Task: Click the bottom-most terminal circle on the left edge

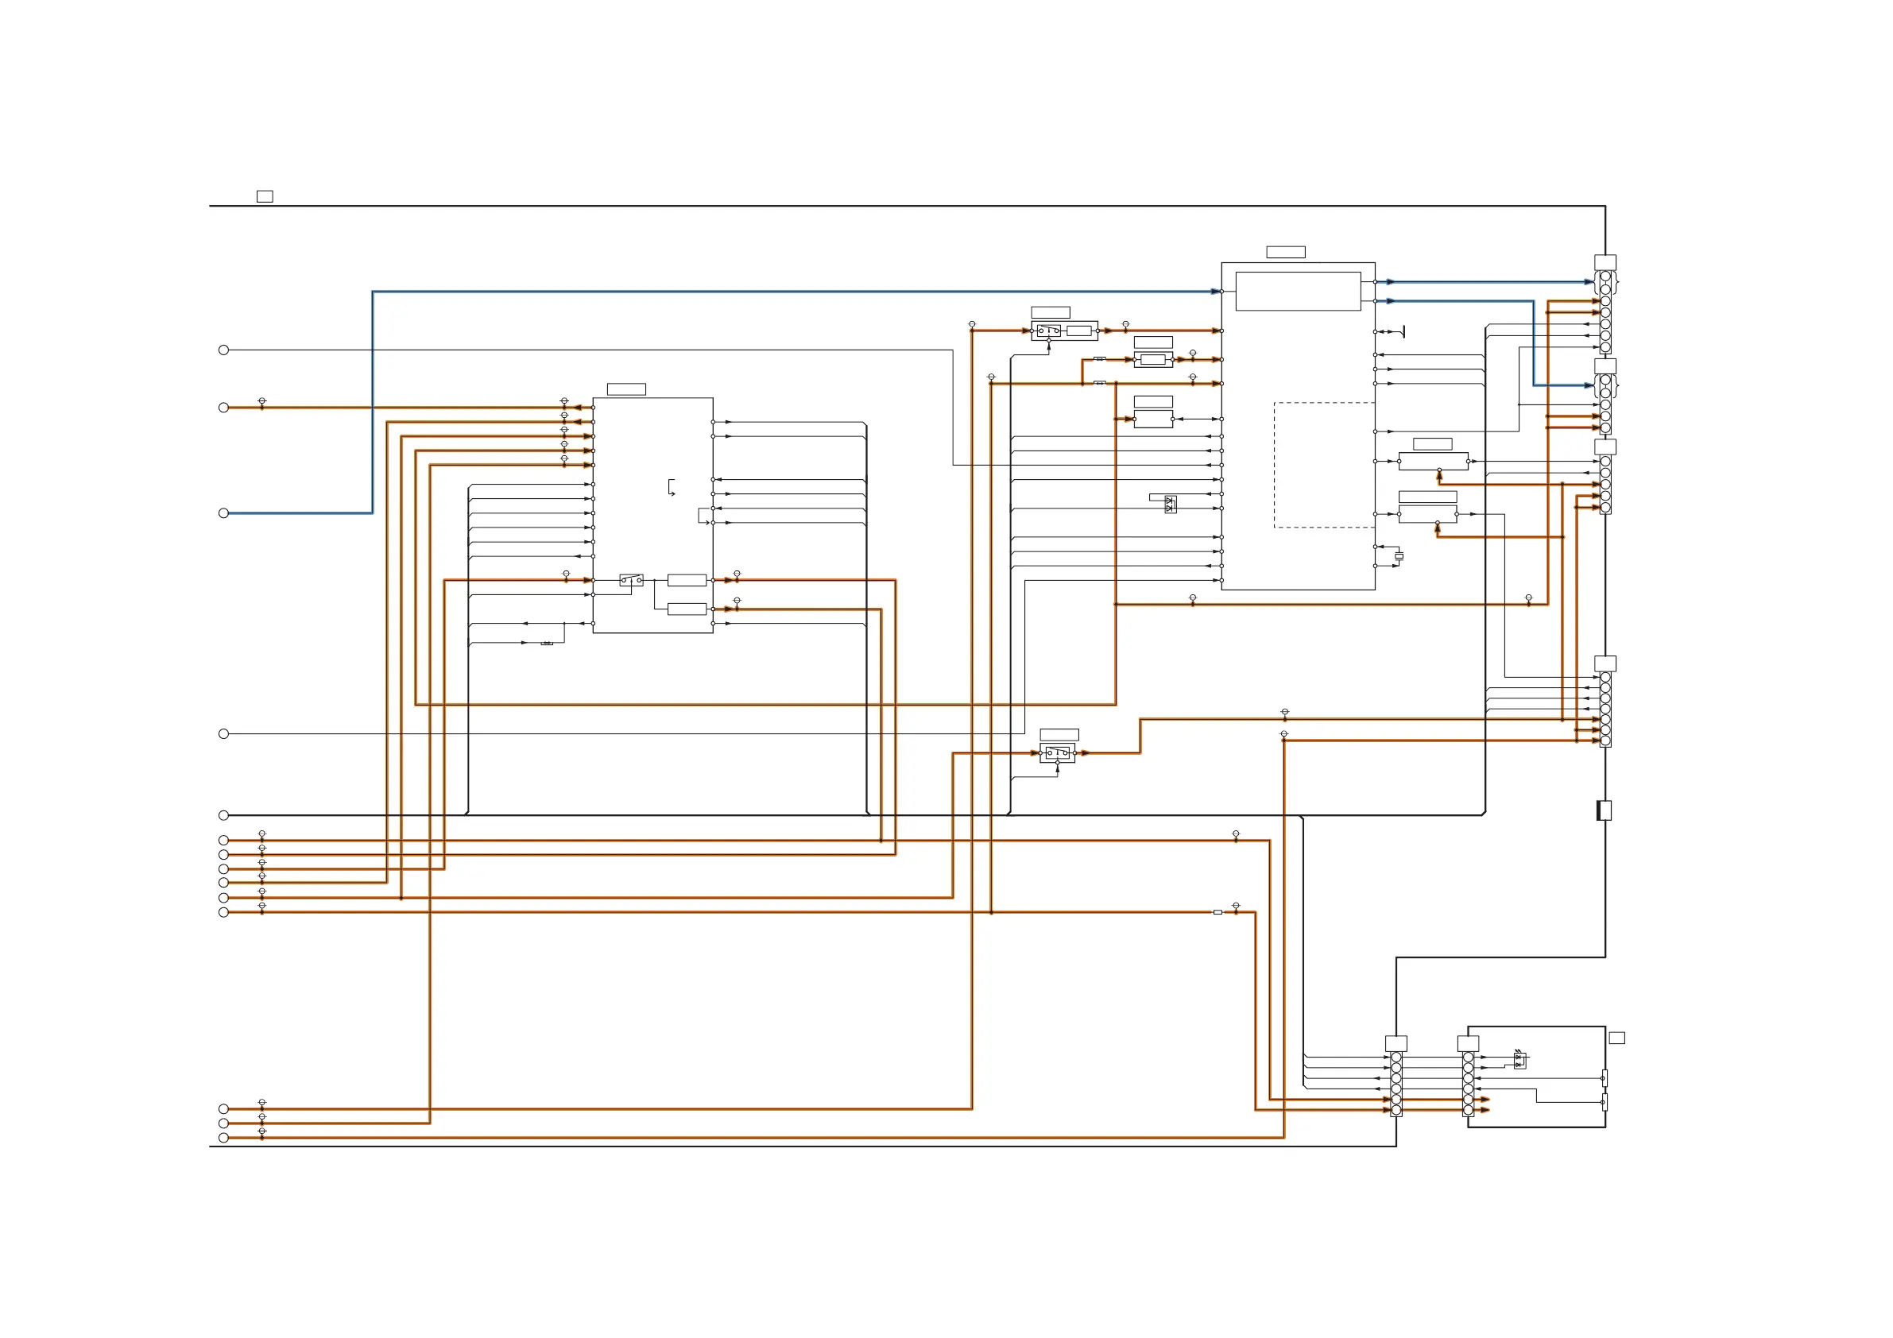Action: tap(223, 1138)
